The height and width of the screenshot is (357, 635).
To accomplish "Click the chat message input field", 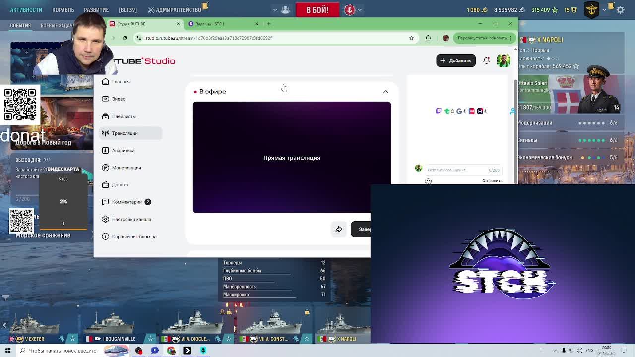I will coord(463,170).
